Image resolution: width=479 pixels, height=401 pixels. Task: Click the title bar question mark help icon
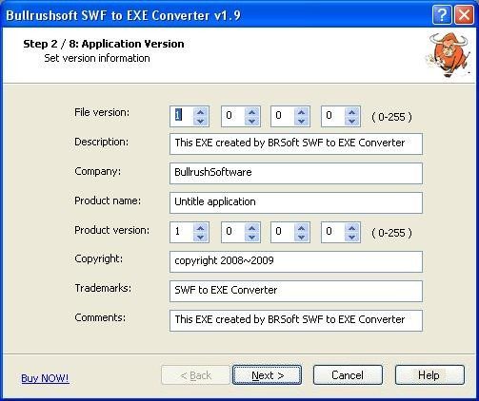click(x=442, y=15)
